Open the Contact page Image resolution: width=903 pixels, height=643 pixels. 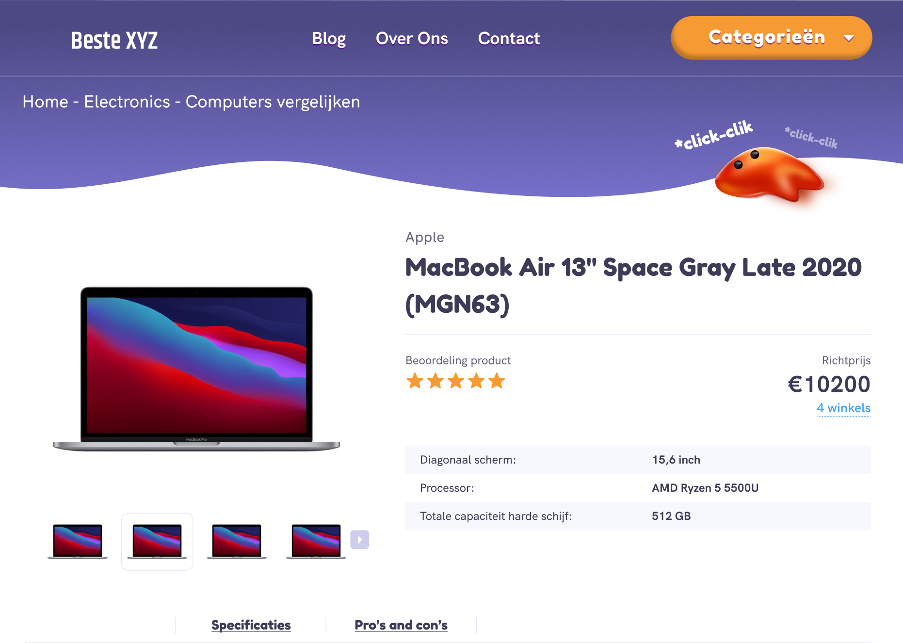(x=509, y=38)
